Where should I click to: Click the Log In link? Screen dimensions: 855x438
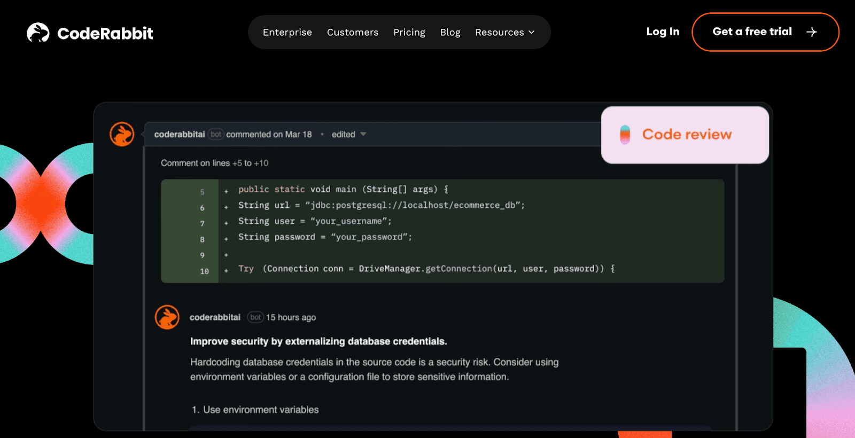pyautogui.click(x=663, y=32)
